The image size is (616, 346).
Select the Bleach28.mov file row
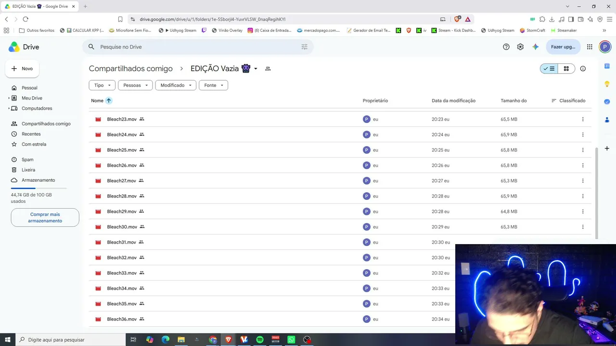pyautogui.click(x=340, y=196)
